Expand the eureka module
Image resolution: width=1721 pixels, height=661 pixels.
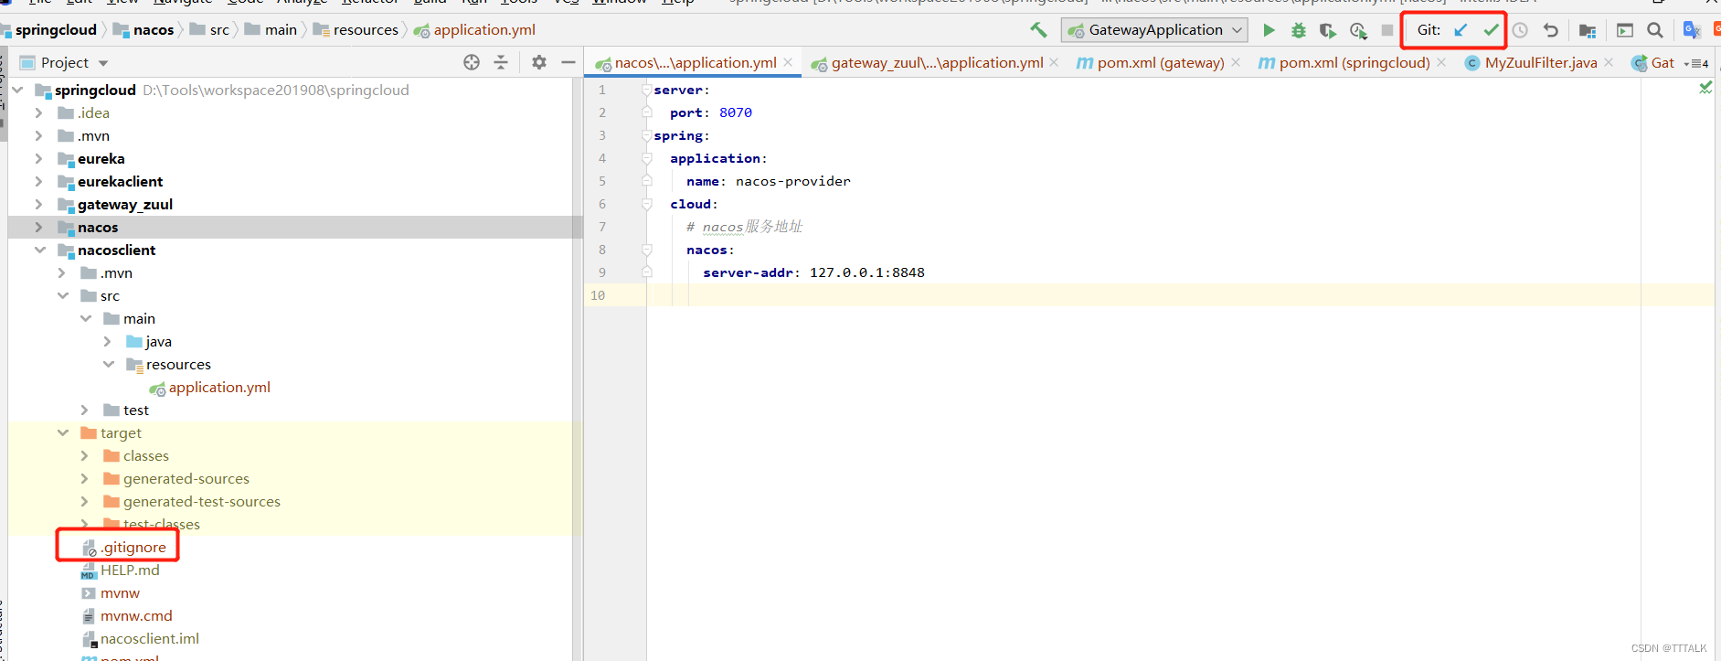coord(38,158)
